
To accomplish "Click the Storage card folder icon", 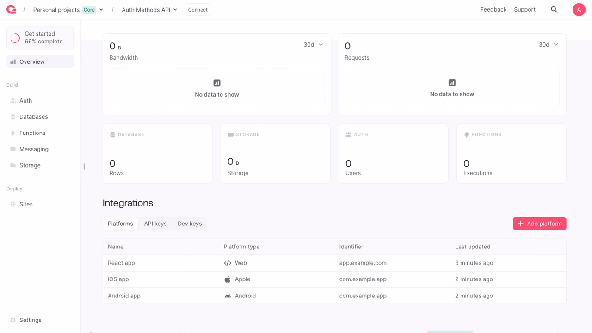I will (230, 135).
